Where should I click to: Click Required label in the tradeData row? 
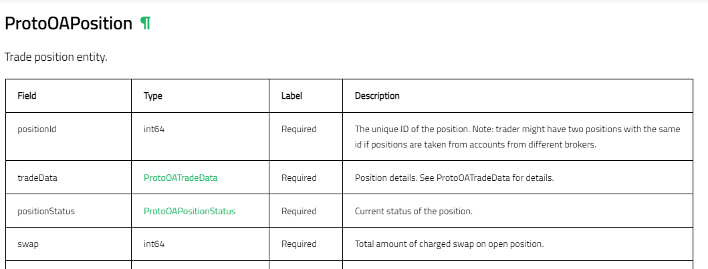point(299,178)
